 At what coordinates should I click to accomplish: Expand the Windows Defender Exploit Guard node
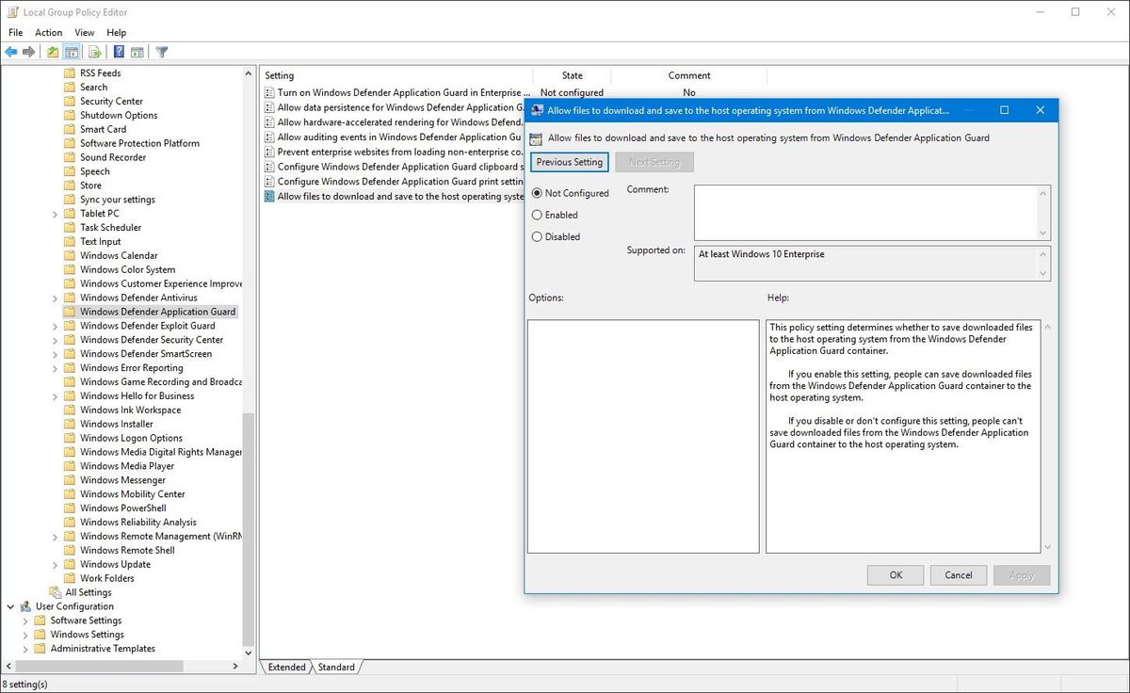coord(55,325)
